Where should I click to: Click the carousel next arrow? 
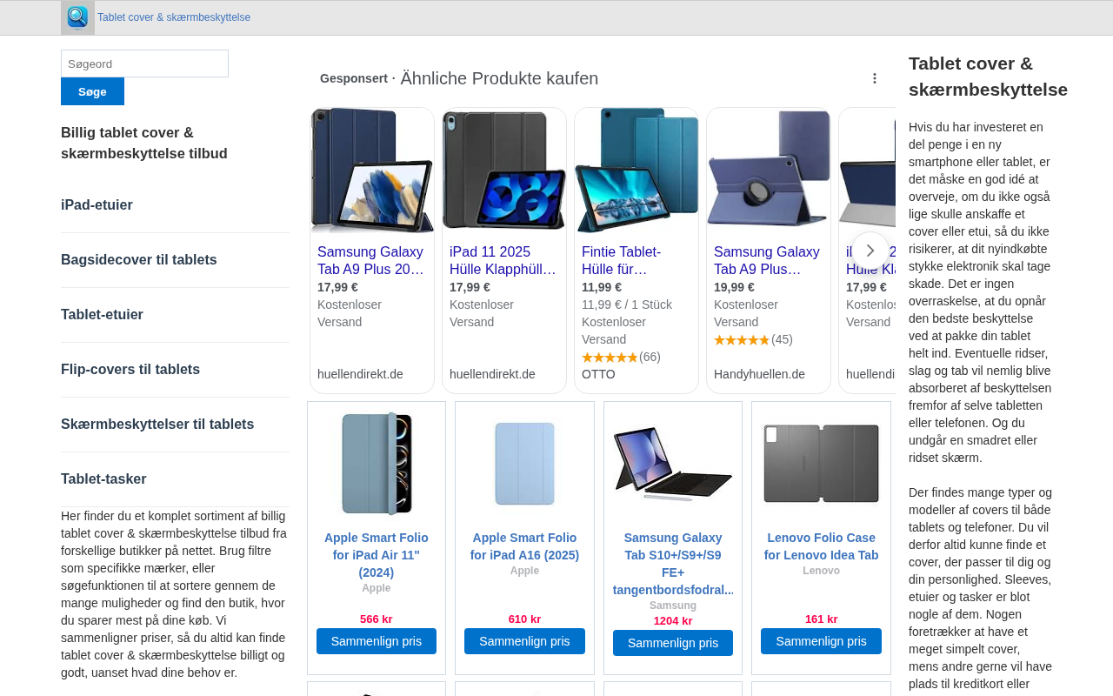pyautogui.click(x=870, y=251)
